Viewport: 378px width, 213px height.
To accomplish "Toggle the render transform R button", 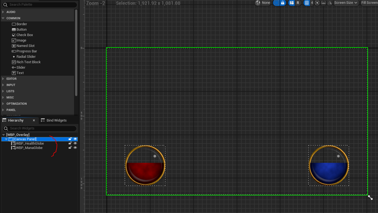I will pyautogui.click(x=298, y=3).
